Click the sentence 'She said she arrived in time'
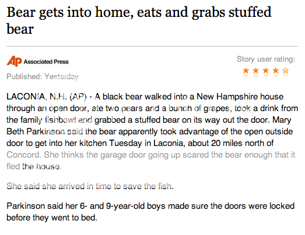Viewport: 305px width, 235px height. click(x=90, y=186)
